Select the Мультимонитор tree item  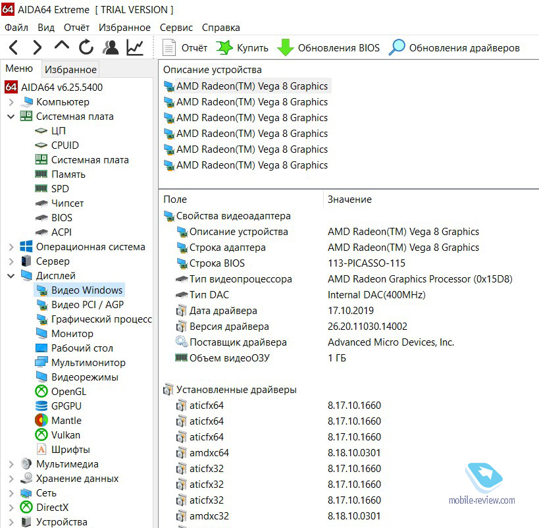click(80, 363)
